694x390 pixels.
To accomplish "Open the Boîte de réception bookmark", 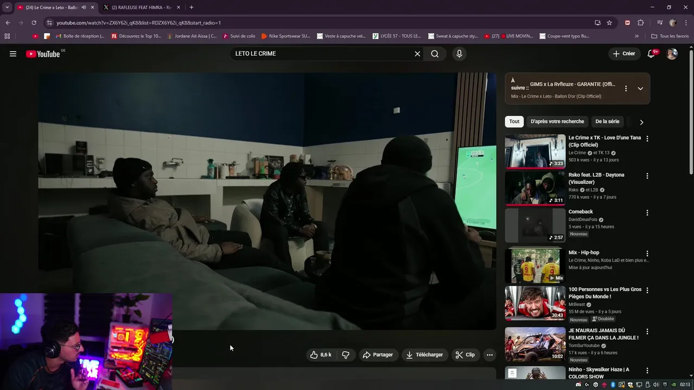I will coord(80,36).
